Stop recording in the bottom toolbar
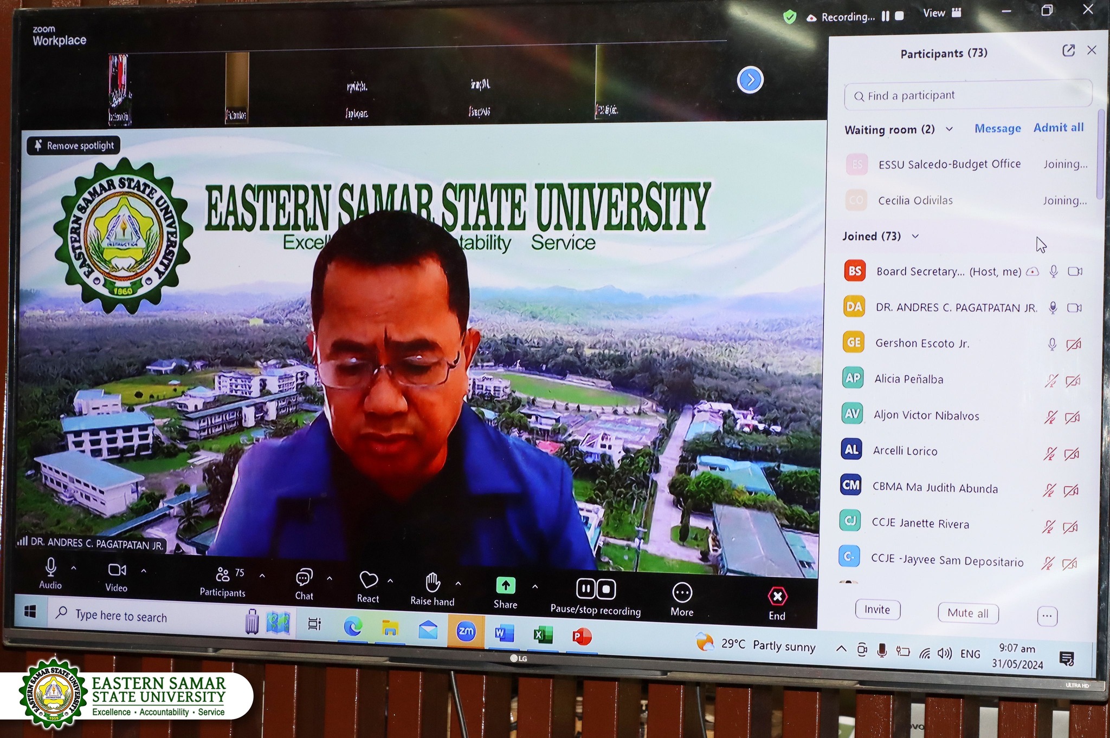The width and height of the screenshot is (1110, 738). pos(606,589)
